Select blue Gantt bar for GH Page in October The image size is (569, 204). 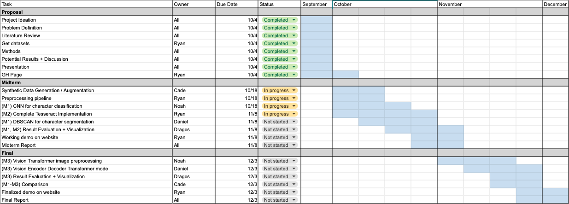346,75
